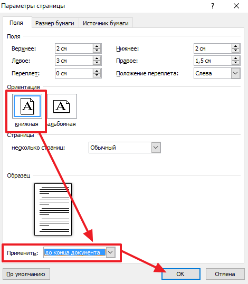Viewport: 248px width, 284px height.
Task: Expand the Применить dropdown arrow
Action: point(110,252)
